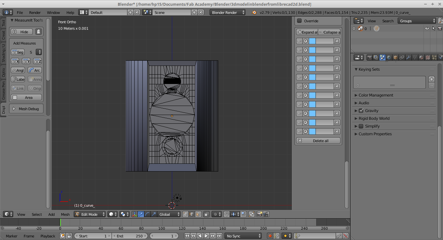
Task: Open the Mesh Data triangle properties icon
Action: pos(415,57)
